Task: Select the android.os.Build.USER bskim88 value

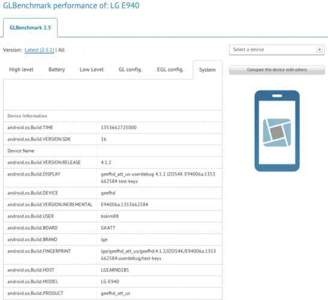Action: [x=110, y=216]
